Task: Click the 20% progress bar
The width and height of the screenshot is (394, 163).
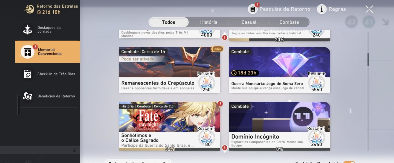Action: [x=280, y=40]
